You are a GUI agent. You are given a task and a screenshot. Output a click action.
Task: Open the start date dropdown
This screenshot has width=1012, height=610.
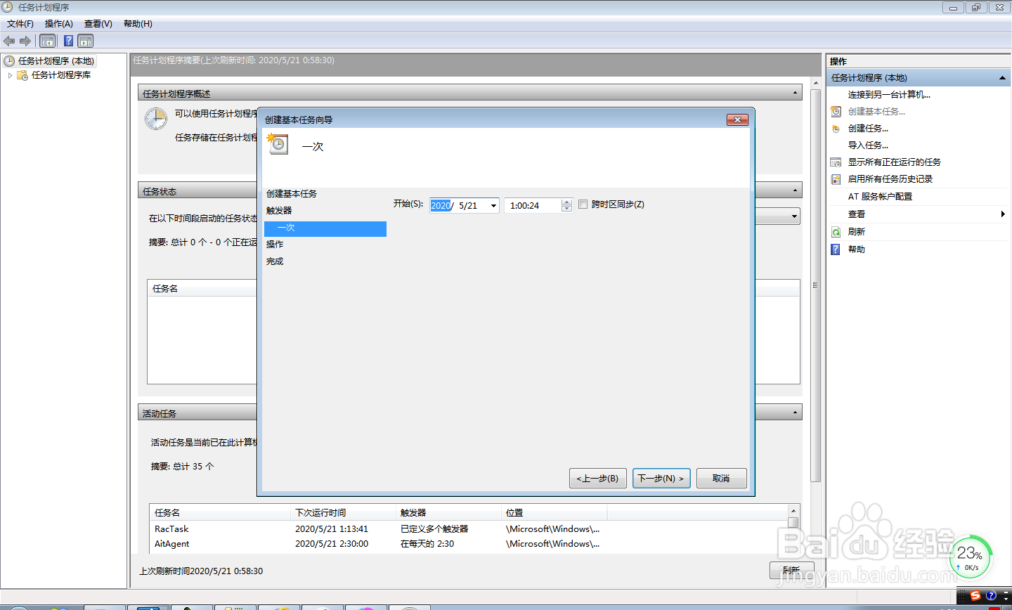tap(494, 205)
